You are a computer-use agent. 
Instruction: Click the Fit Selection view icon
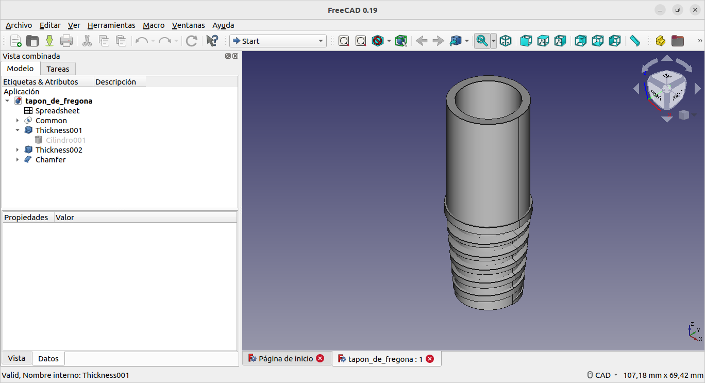click(361, 41)
